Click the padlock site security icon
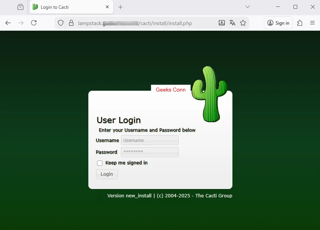320x230 pixels. (x=71, y=23)
